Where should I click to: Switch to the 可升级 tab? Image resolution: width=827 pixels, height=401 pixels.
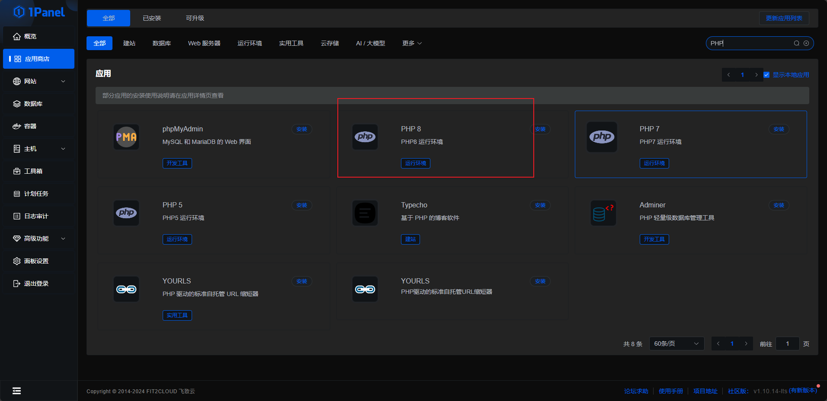195,18
